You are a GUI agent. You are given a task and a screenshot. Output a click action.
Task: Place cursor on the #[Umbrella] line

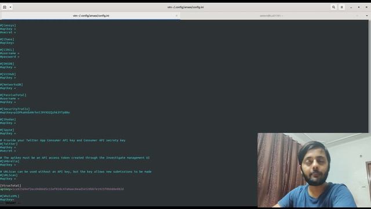pyautogui.click(x=10, y=161)
